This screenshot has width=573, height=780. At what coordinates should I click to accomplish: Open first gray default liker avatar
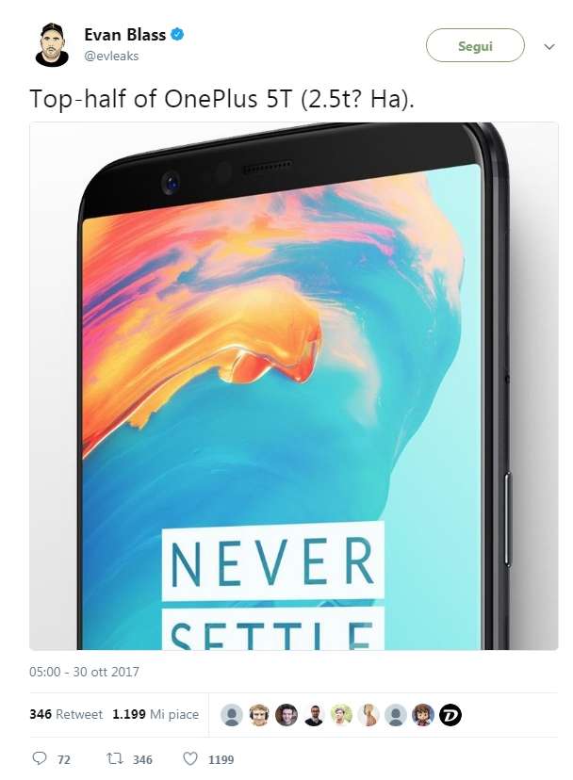tap(232, 715)
